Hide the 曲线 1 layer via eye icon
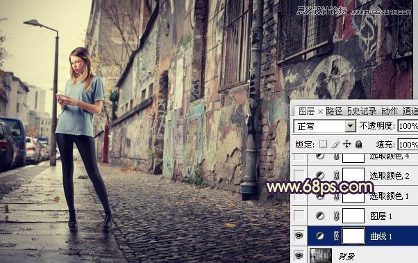Viewport: 418px width, 263px height. 299,236
